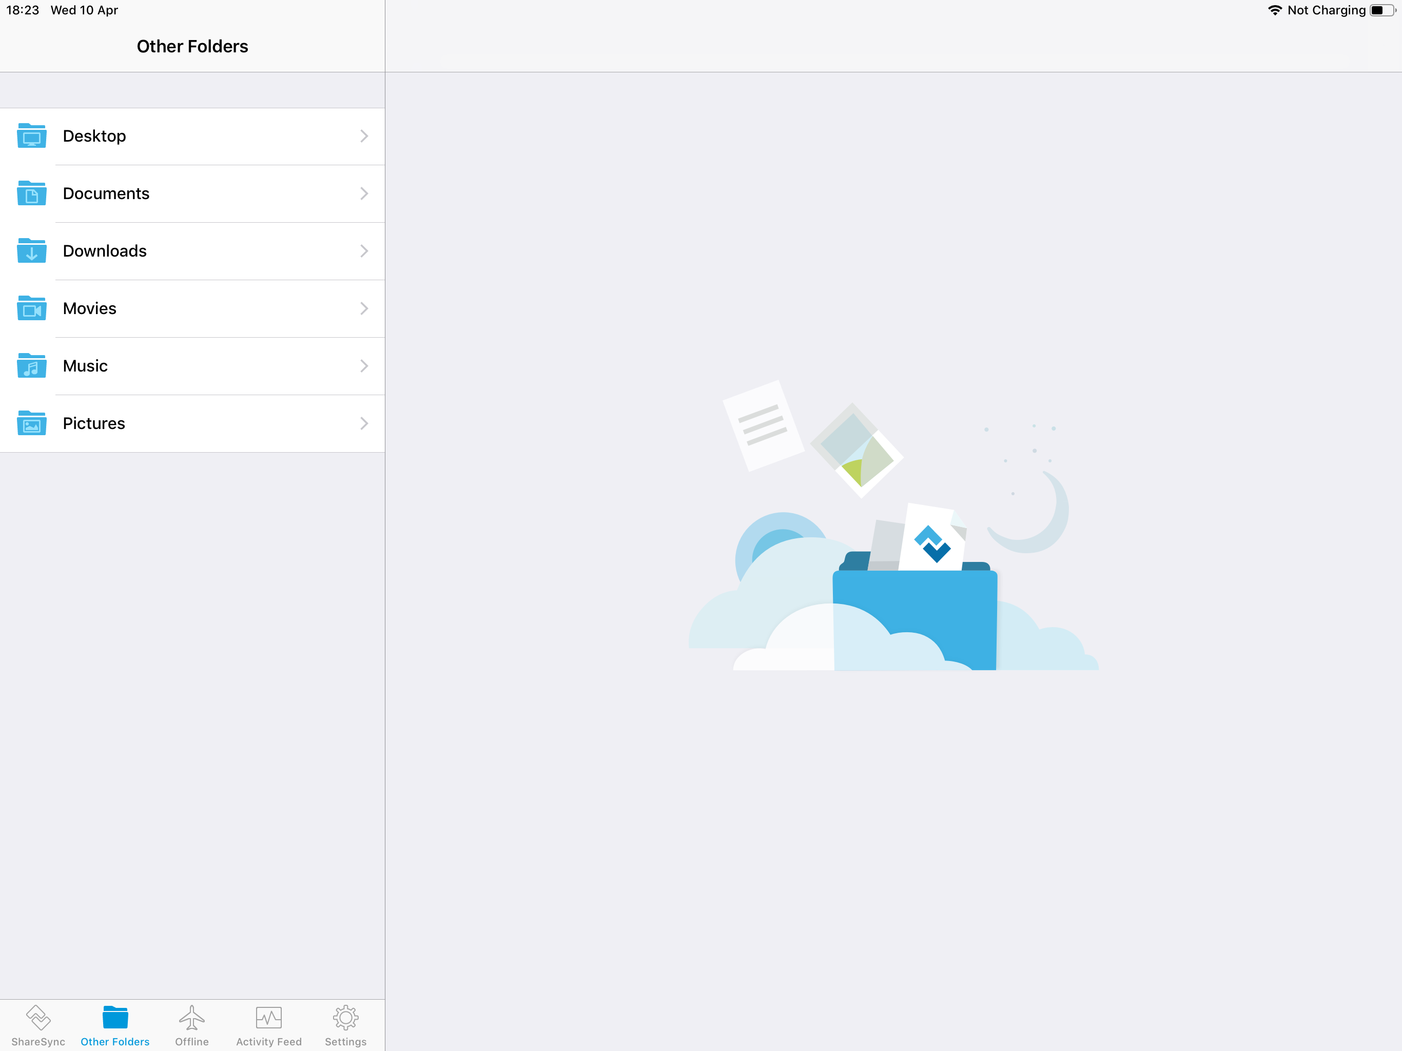Viewport: 1402px width, 1051px height.
Task: Switch to the Offline tab label
Action: coord(192,1041)
